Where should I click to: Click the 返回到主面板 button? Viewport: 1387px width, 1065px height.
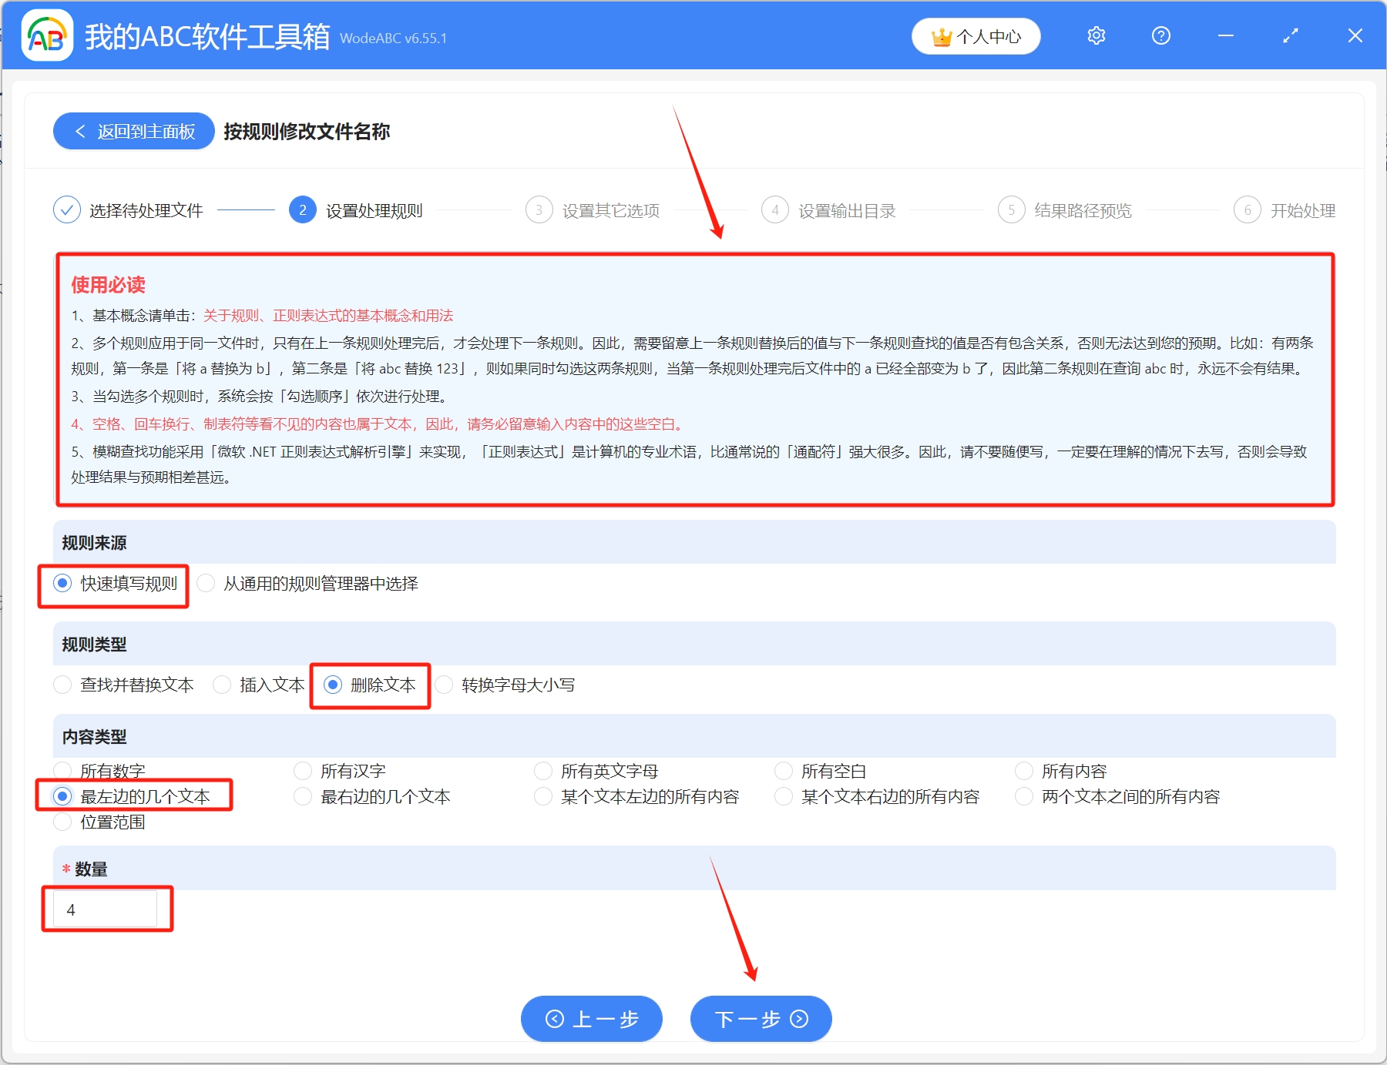click(133, 131)
